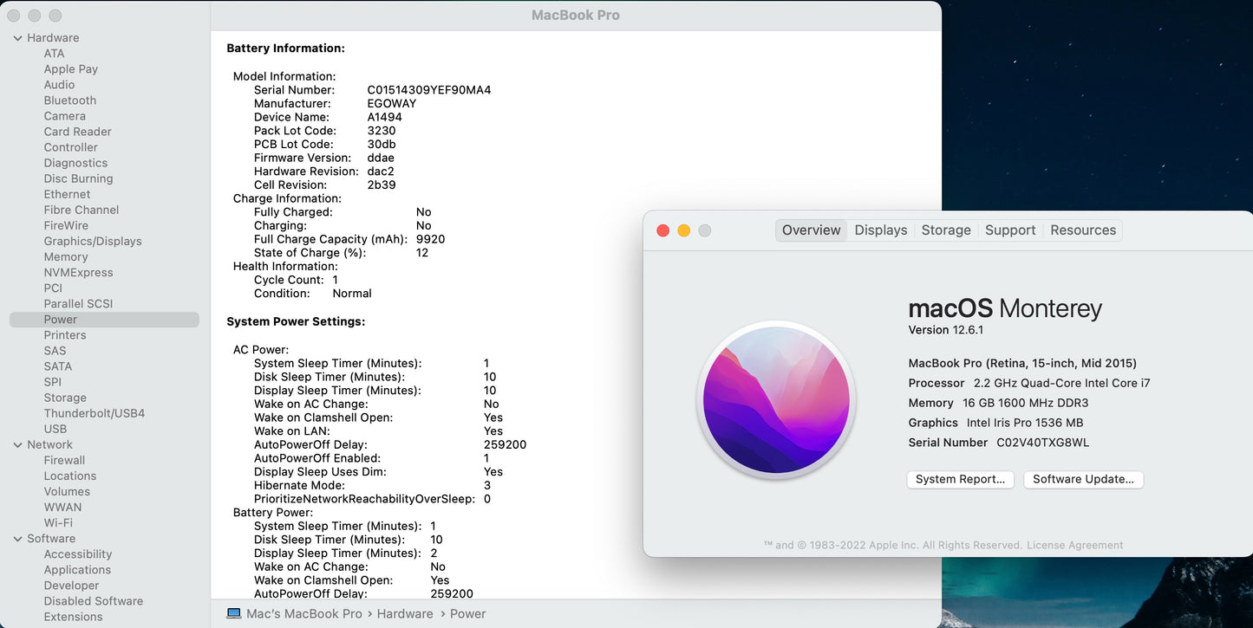The height and width of the screenshot is (628, 1253).
Task: Select Wi-Fi under Network
Action: (x=58, y=523)
